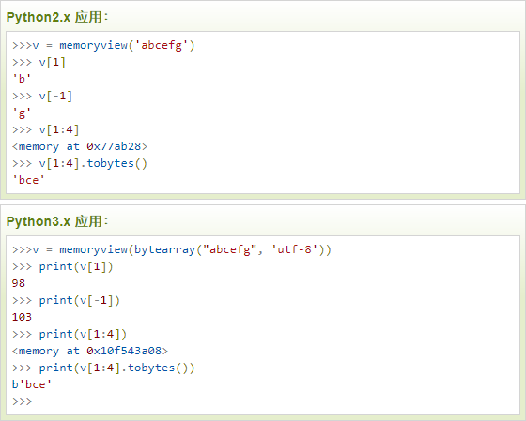This screenshot has height=421, width=526.
Task: Click the 'Python3.x 应用:' heading
Action: 57,221
